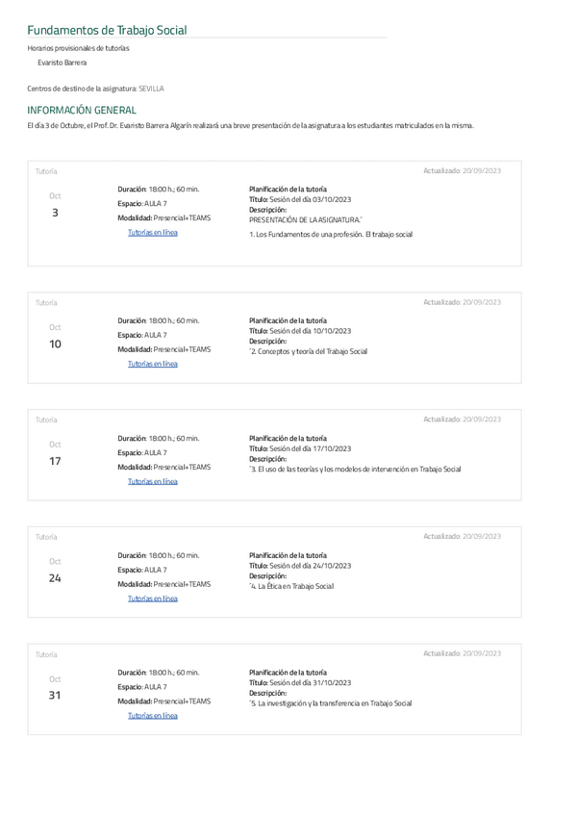The width and height of the screenshot is (577, 816).
Task: Open Tutorías en línea link for Oct 3
Action: (153, 234)
